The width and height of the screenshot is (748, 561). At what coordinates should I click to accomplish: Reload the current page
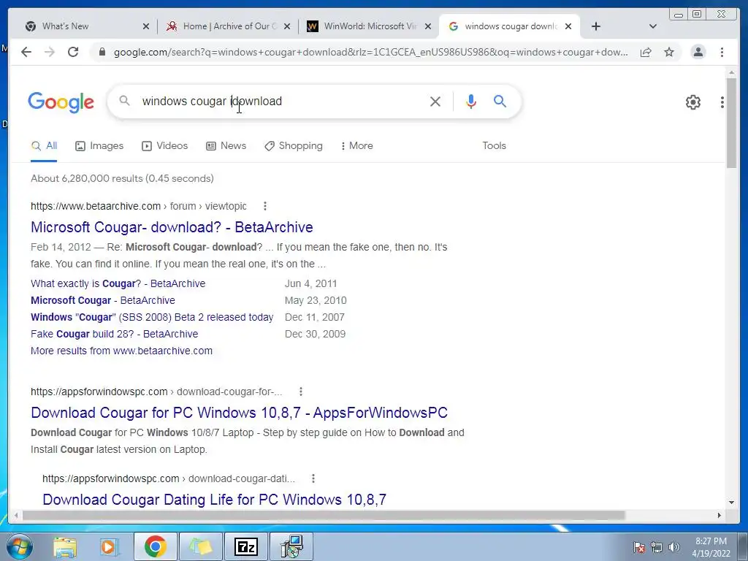73,52
